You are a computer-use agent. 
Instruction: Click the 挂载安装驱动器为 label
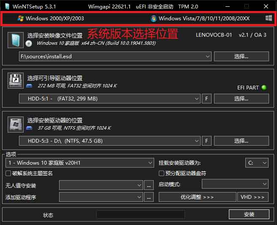coord(179,163)
